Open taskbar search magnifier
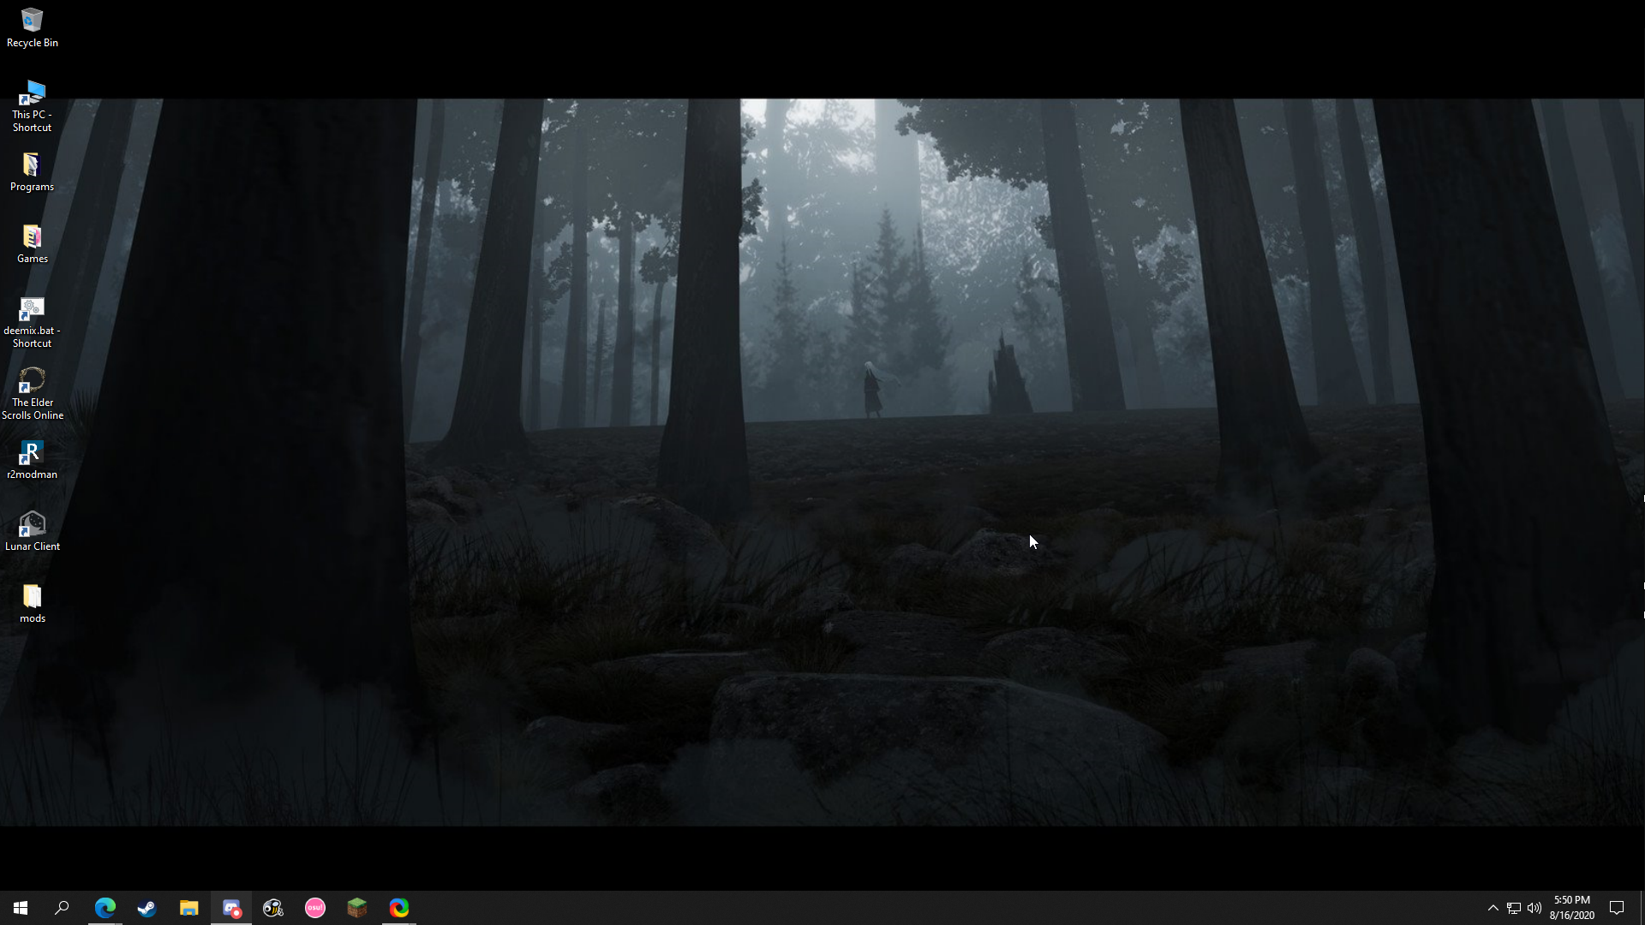The height and width of the screenshot is (925, 1645). [x=62, y=908]
